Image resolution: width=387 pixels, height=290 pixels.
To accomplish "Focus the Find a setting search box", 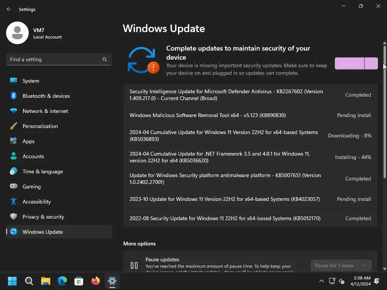I will click(59, 59).
